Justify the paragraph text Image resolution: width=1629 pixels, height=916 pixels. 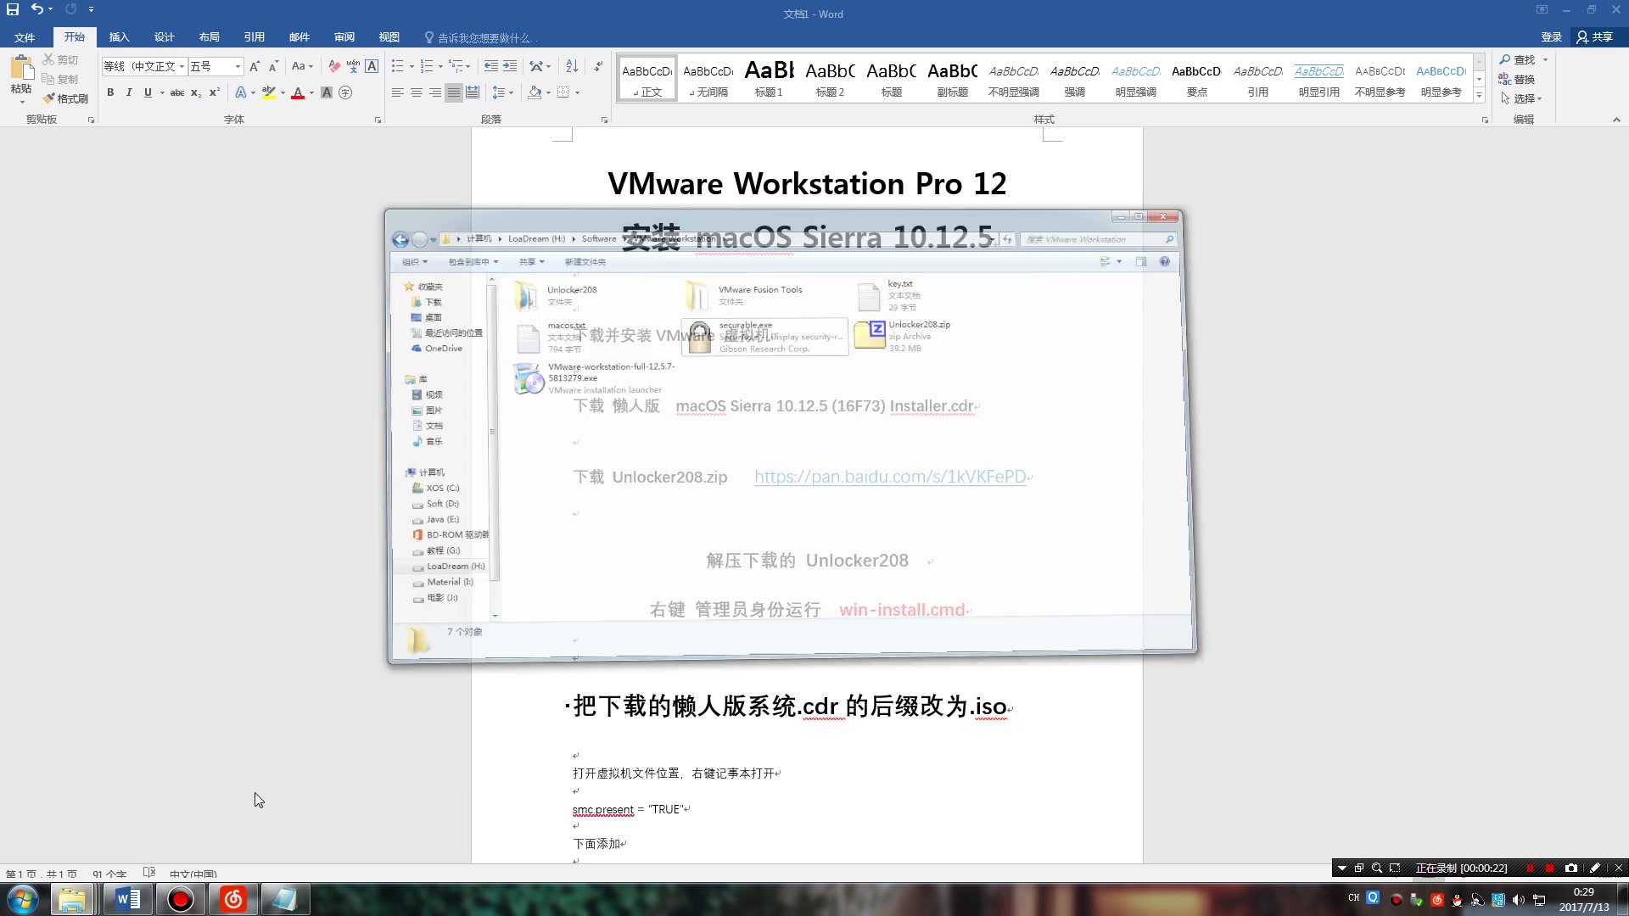pyautogui.click(x=454, y=92)
